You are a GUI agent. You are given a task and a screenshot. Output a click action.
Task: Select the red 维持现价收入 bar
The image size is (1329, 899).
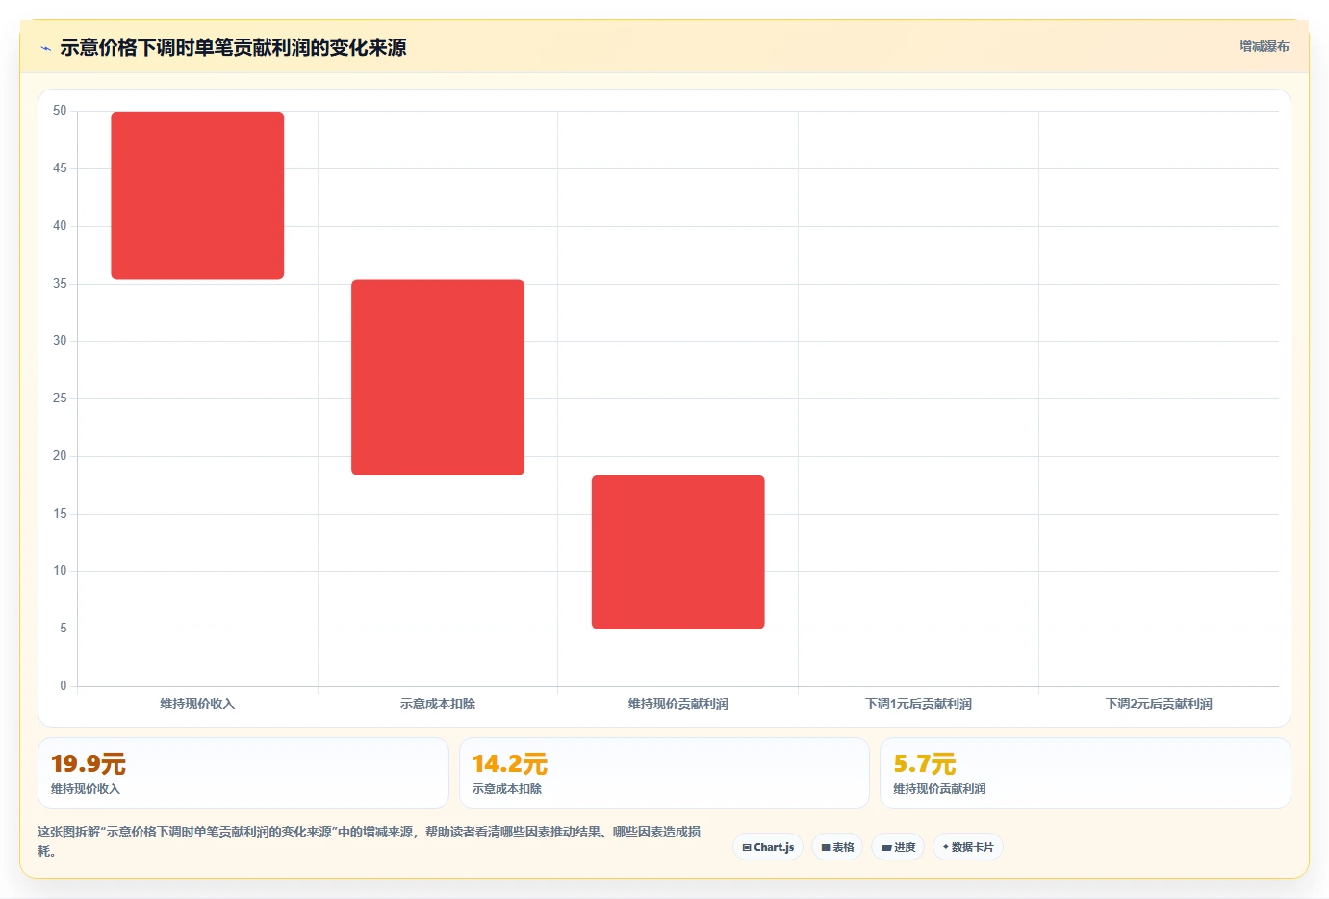point(197,195)
